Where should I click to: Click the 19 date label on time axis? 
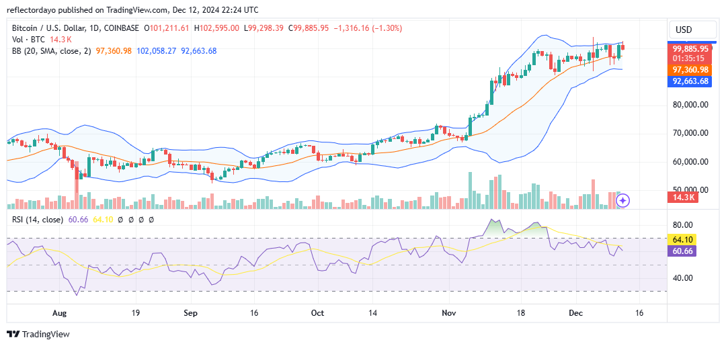tap(135, 313)
